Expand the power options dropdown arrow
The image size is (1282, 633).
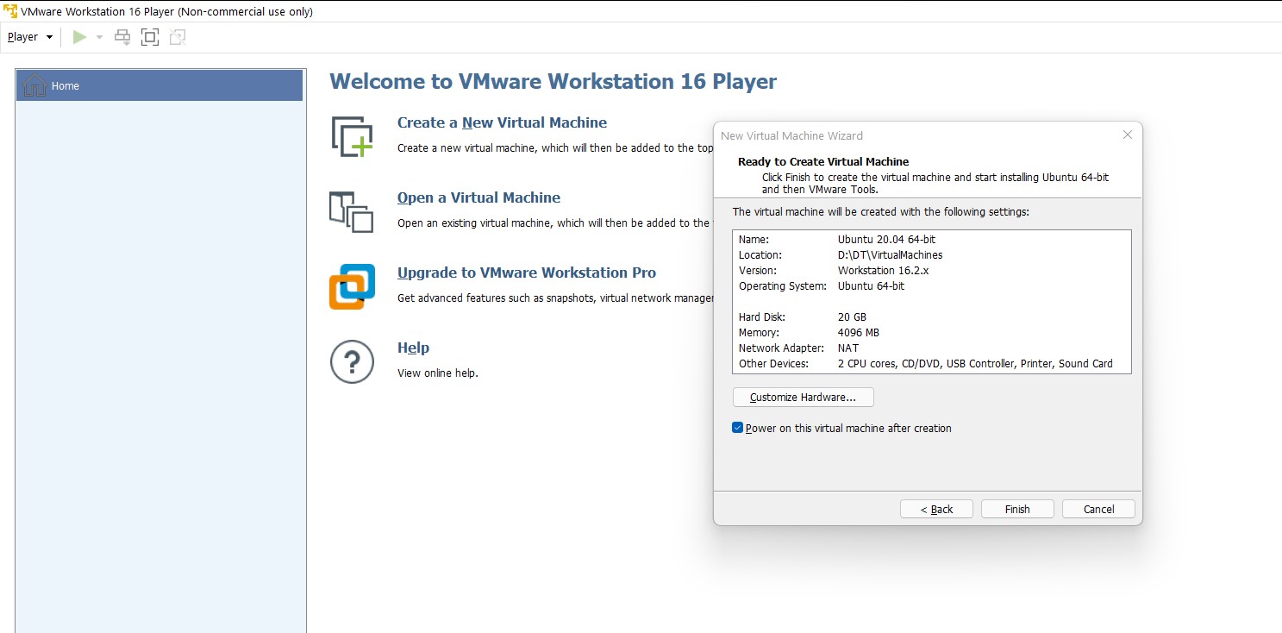click(99, 37)
